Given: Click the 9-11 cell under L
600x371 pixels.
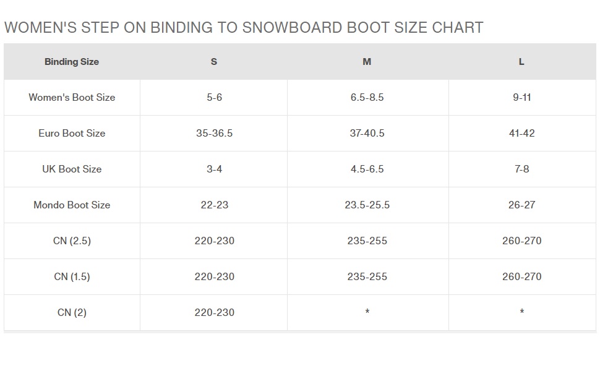Looking at the screenshot, I should [521, 98].
